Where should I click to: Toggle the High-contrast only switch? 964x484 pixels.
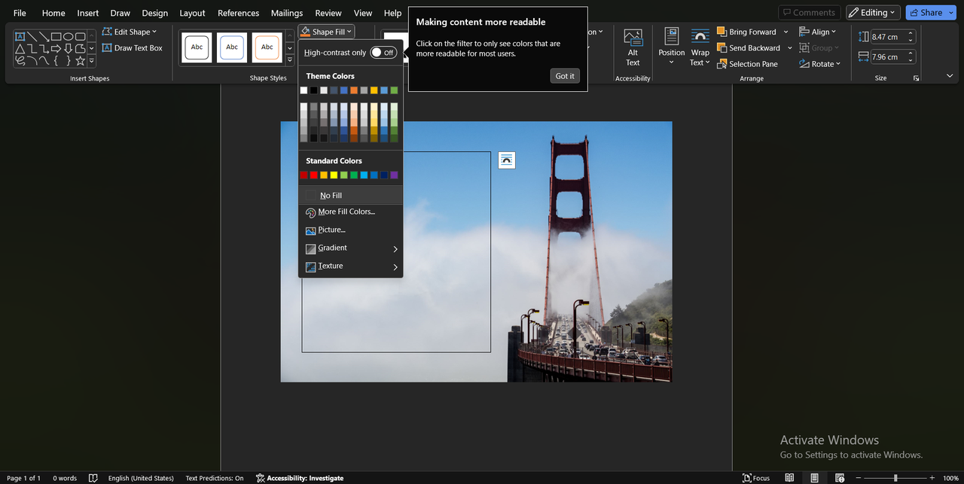coord(383,53)
